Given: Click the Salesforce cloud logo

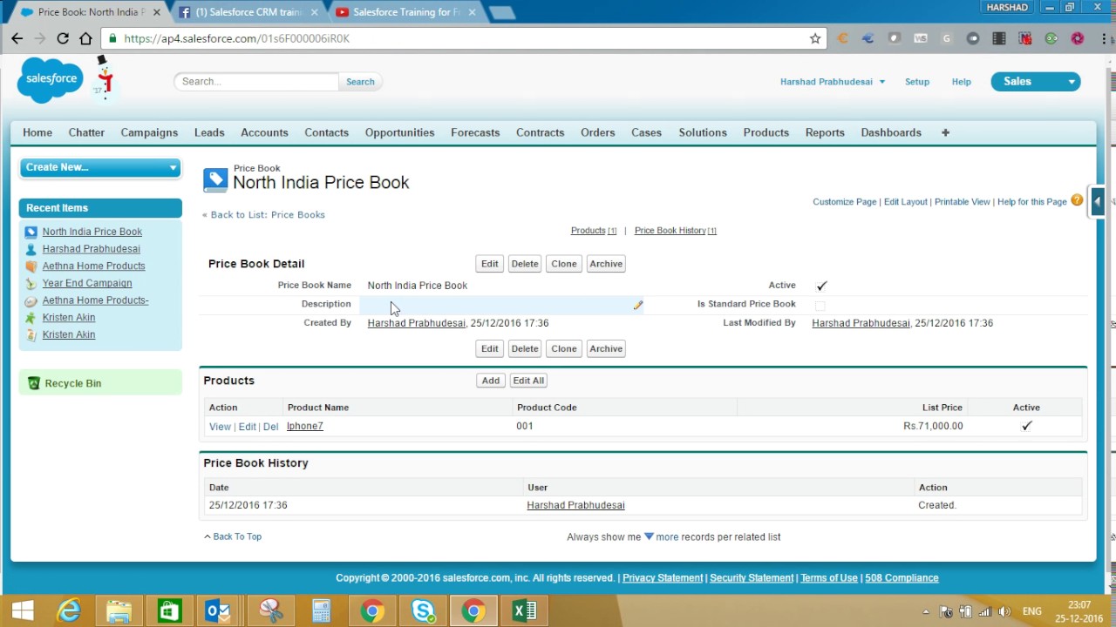Looking at the screenshot, I should (x=51, y=79).
